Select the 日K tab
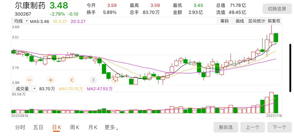Image resolution: width=294 pixels, height=136 pixels. coord(57,128)
